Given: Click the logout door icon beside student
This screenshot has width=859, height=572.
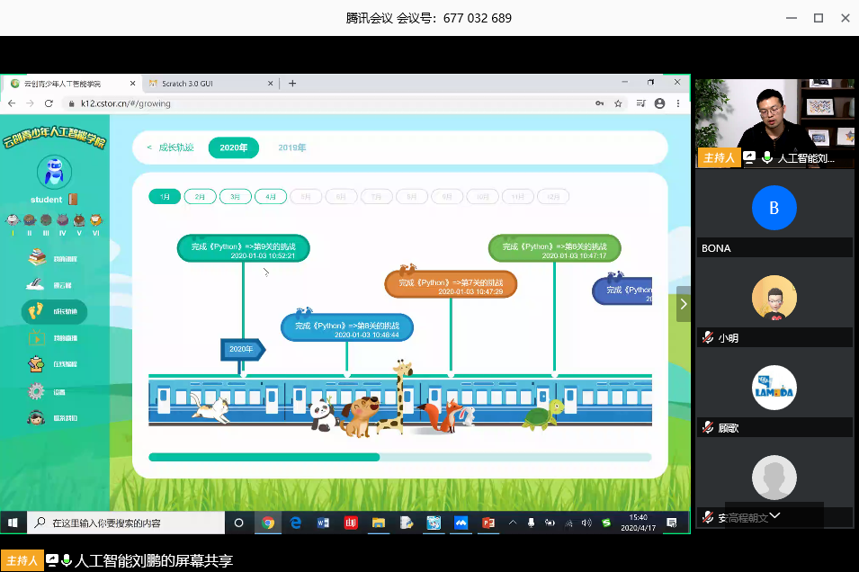Looking at the screenshot, I should 73,200.
